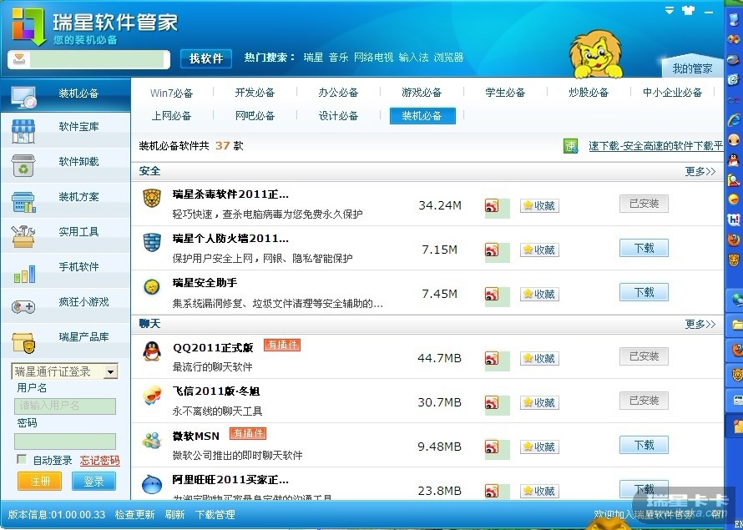Open 装机方案 sidebar item

tap(65, 199)
